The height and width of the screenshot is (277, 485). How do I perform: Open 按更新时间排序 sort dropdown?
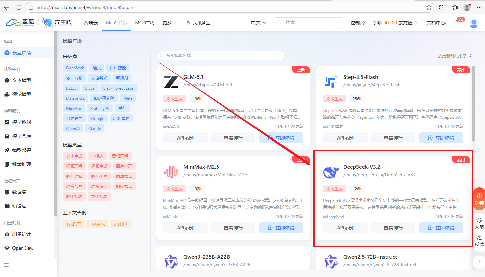[455, 56]
